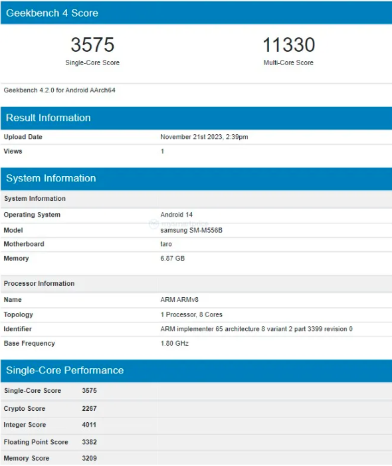392x466 pixels.
Task: Select the ARM ARMv8 processor name
Action: point(179,300)
